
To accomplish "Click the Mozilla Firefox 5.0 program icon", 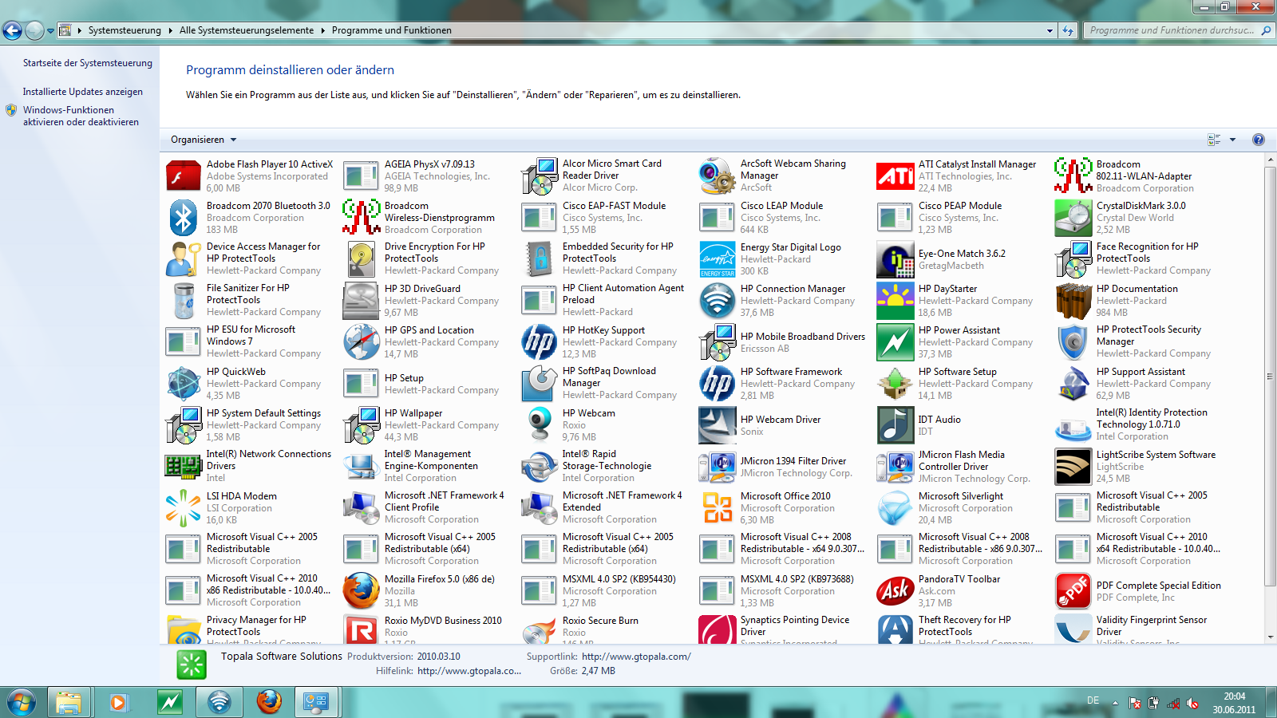I will (361, 590).
